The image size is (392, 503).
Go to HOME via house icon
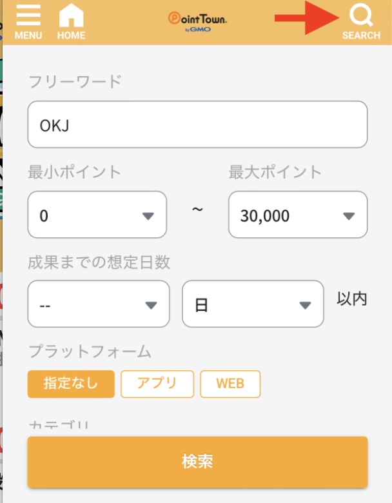click(x=71, y=21)
